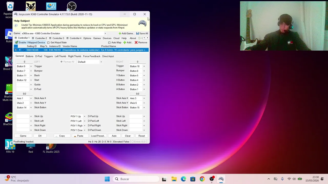The width and height of the screenshot is (328, 184).
Task: Click Windows Start button on taskbar
Action: click(x=107, y=179)
